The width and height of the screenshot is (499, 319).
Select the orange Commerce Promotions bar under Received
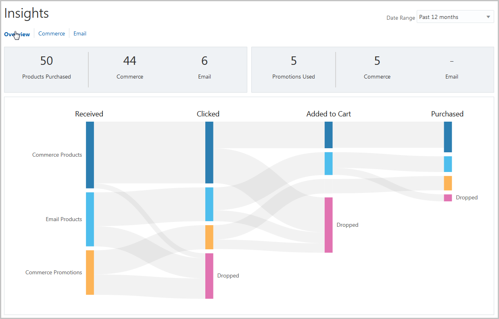click(x=90, y=272)
